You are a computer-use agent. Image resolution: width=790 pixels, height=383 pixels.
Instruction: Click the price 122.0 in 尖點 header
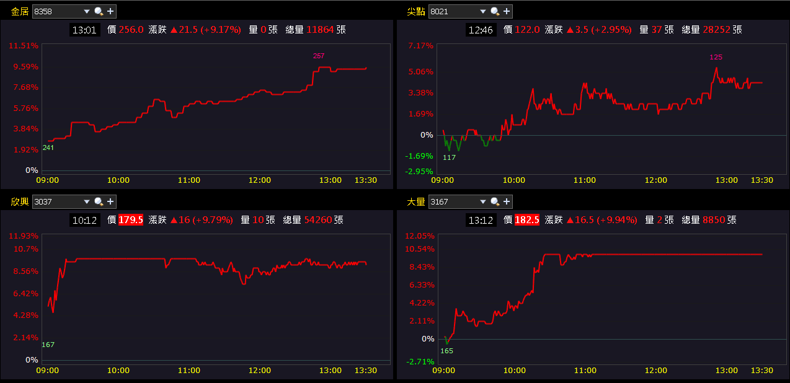point(528,29)
